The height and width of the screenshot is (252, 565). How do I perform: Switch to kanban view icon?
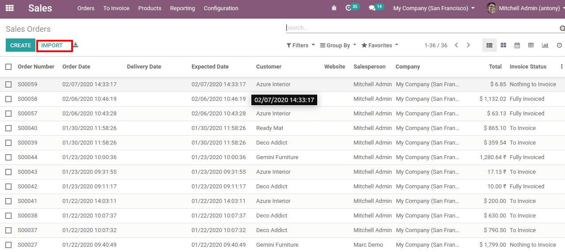coord(504,45)
